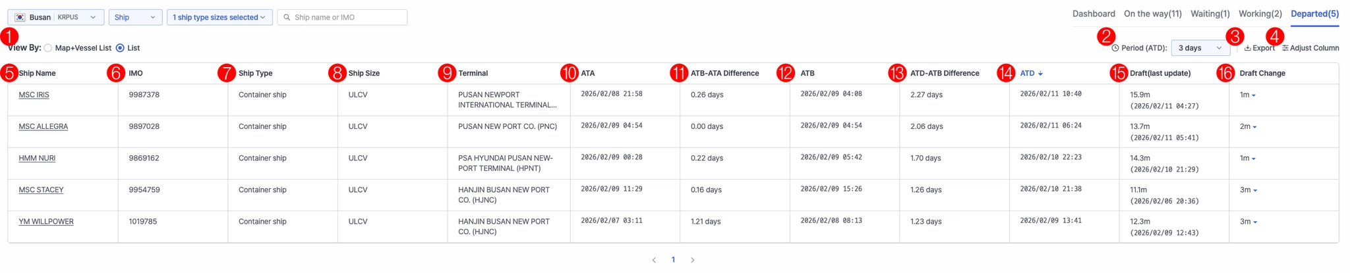This screenshot has width=1350, height=273.
Task: Open the MSC ALLEGRA ship link
Action: pyautogui.click(x=43, y=126)
